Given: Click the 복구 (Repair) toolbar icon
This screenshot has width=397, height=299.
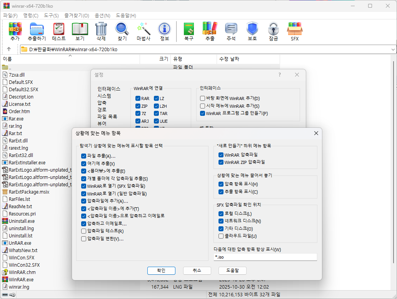Looking at the screenshot, I should (x=189, y=32).
